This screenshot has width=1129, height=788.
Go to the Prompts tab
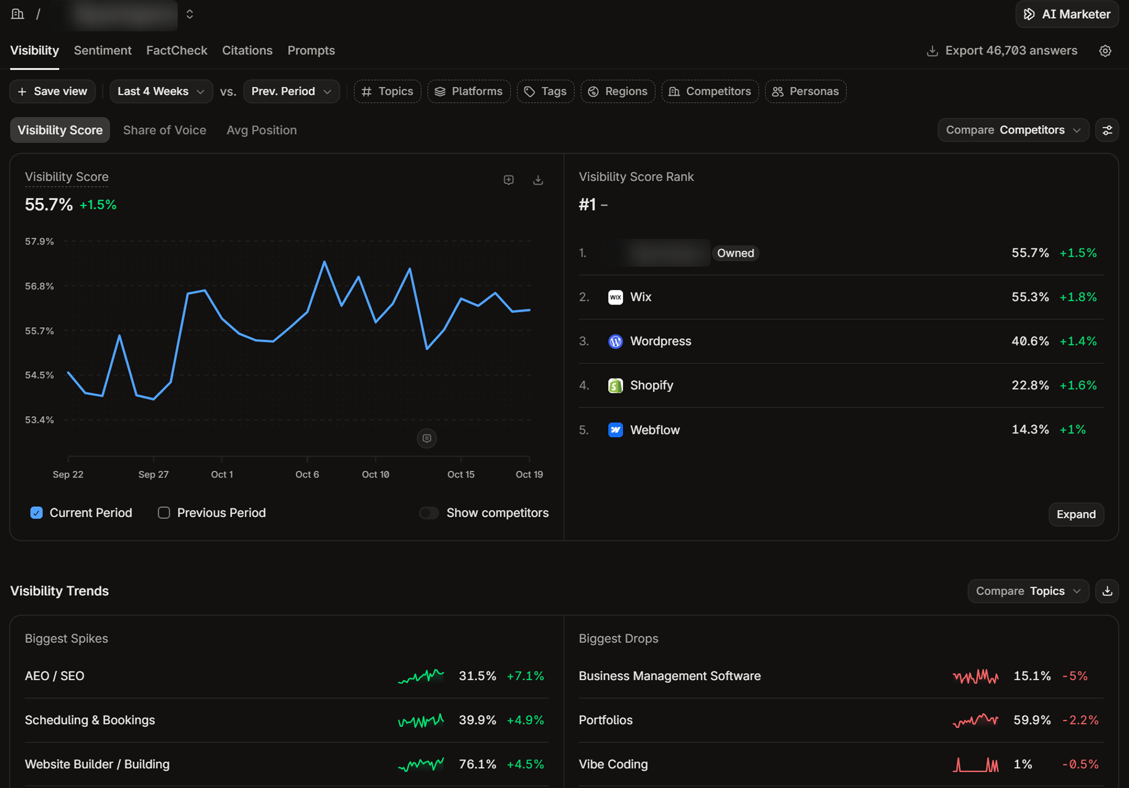311,51
